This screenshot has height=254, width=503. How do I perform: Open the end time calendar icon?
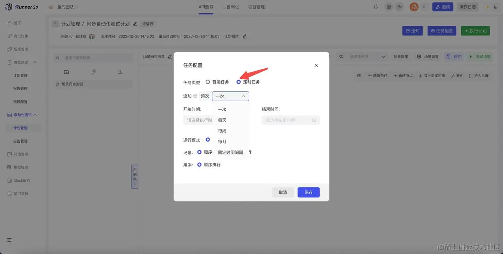[314, 120]
